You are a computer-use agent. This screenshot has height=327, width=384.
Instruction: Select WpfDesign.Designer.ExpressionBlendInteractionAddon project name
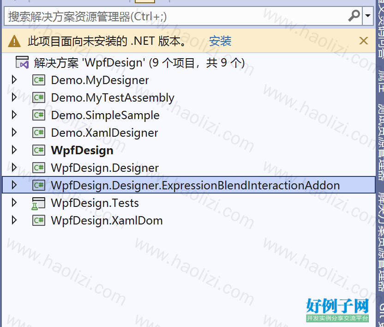click(195, 186)
